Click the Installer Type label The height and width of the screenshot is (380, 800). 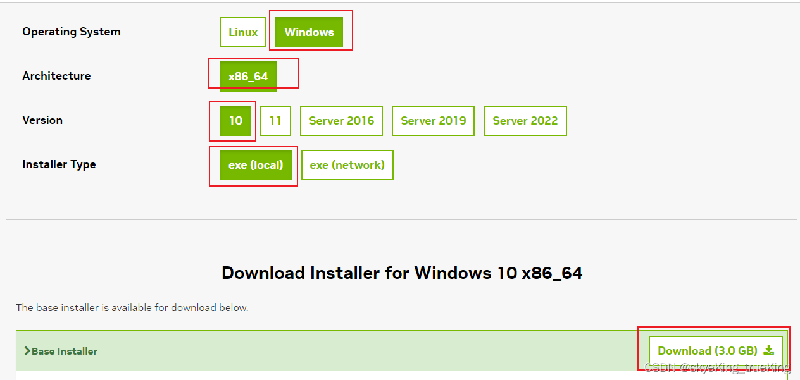[59, 164]
